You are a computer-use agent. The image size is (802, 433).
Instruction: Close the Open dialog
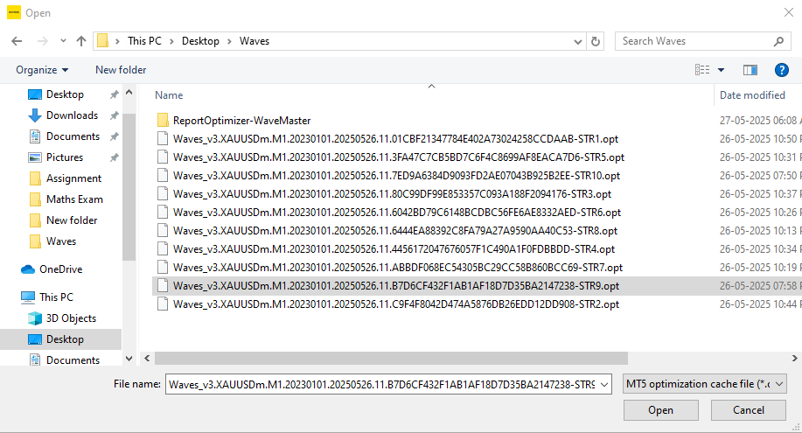pos(789,13)
